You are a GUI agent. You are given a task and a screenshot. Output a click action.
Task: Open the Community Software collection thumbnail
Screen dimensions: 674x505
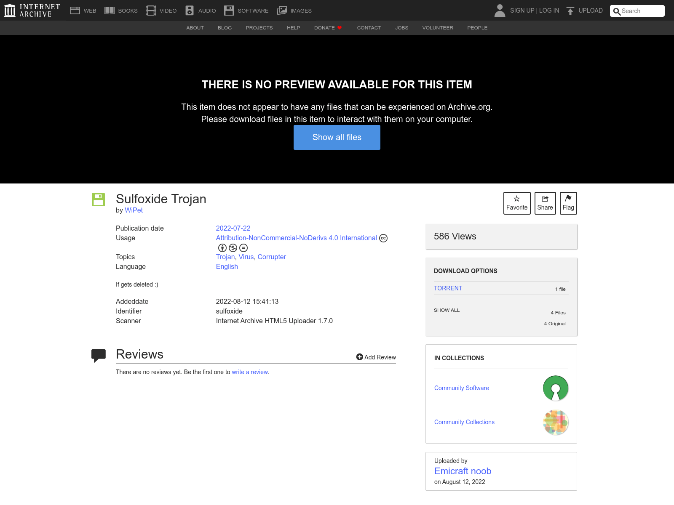pyautogui.click(x=556, y=388)
